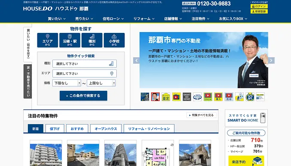Open the fifth listing photo of beige house

pyautogui.click(x=195, y=155)
